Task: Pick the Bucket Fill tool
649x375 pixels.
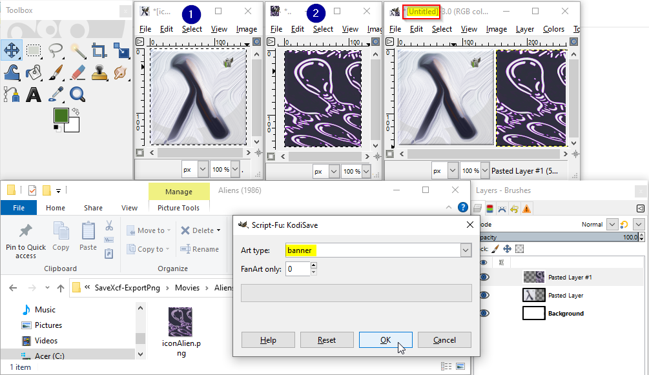Action: click(34, 73)
